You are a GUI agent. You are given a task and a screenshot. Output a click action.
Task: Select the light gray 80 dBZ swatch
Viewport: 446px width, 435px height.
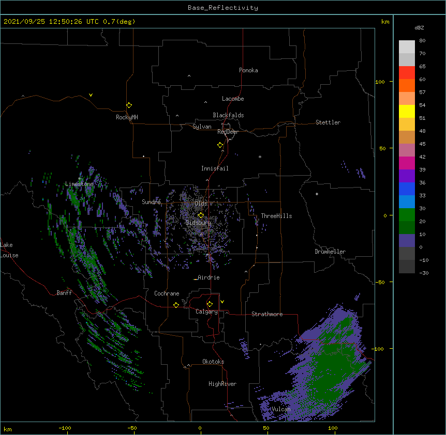(407, 46)
